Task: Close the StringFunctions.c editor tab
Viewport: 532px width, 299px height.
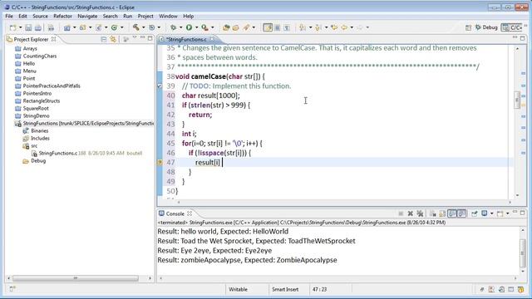Action: [212, 39]
